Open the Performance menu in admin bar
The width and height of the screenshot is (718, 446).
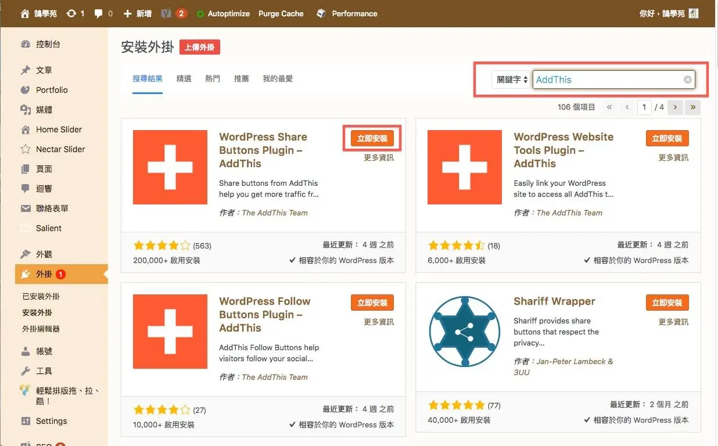point(347,13)
